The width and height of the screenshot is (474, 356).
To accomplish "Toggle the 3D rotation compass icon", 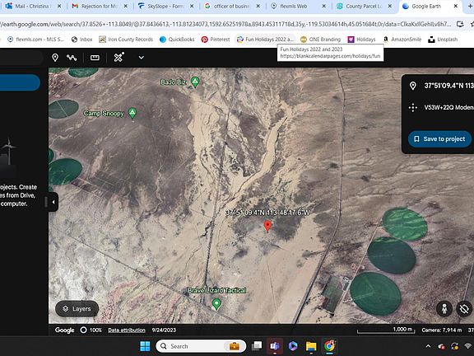I will click(464, 309).
